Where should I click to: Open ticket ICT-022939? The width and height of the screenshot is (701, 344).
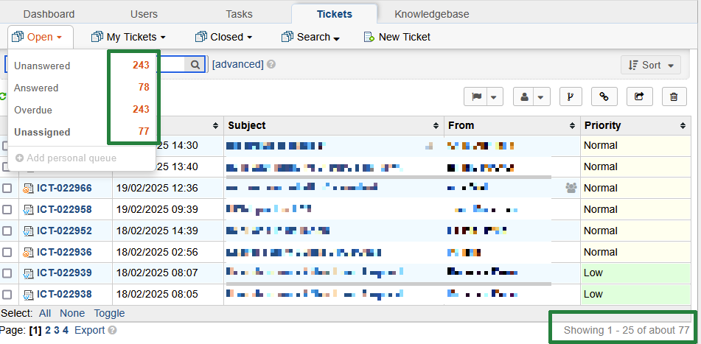coord(64,273)
